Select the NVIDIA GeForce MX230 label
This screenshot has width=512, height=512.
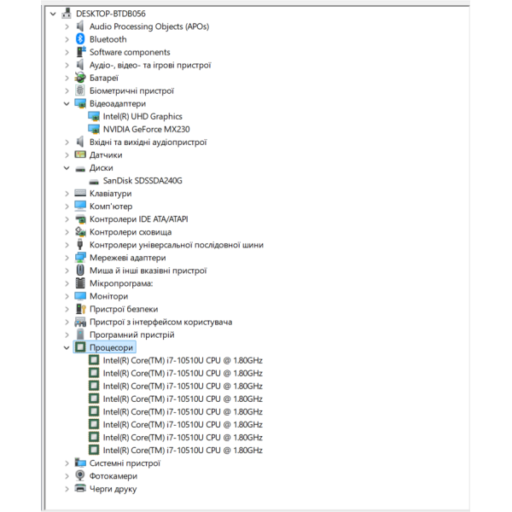click(x=146, y=129)
